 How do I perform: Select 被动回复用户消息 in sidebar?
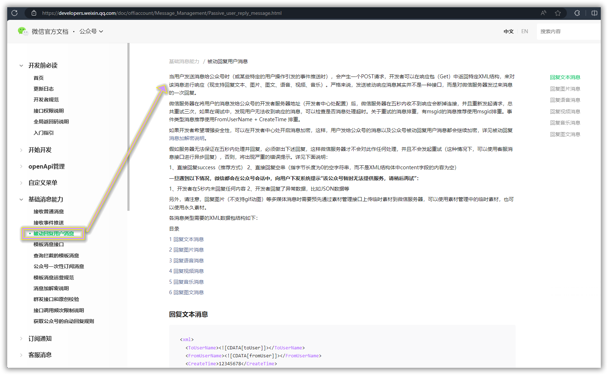(x=54, y=234)
